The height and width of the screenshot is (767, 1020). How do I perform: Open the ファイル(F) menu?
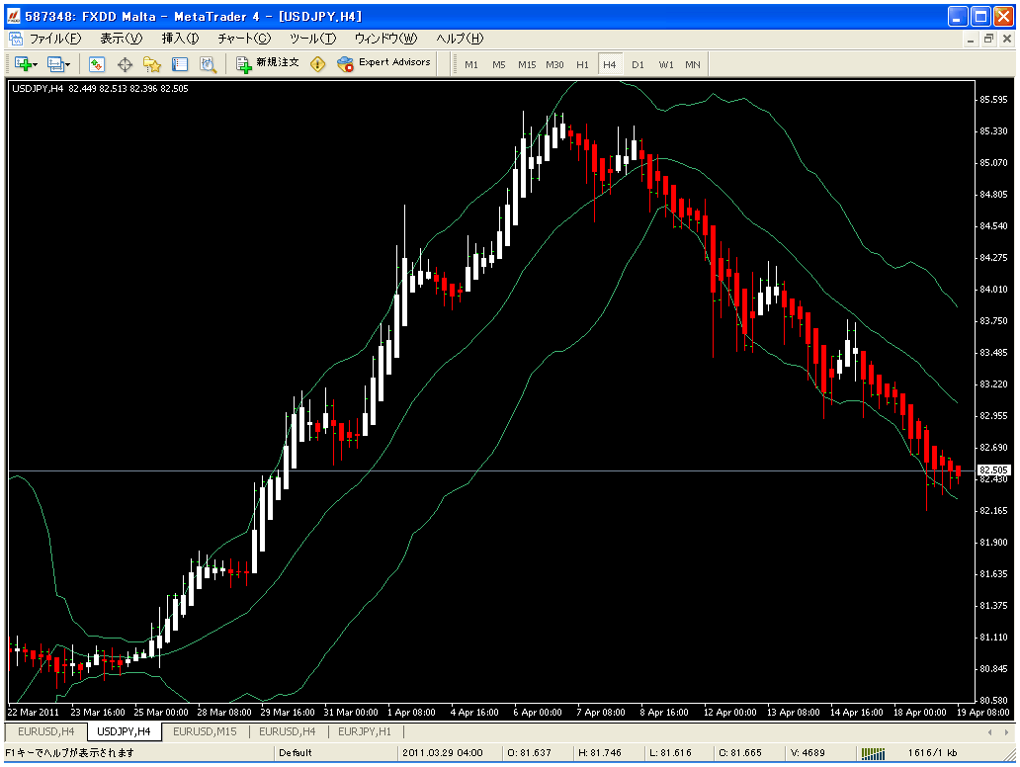click(x=55, y=39)
